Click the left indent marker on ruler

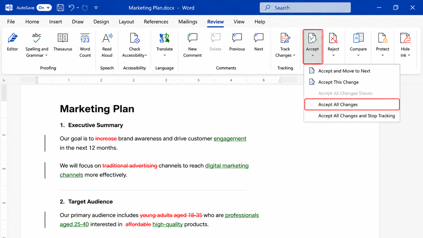tap(37, 80)
